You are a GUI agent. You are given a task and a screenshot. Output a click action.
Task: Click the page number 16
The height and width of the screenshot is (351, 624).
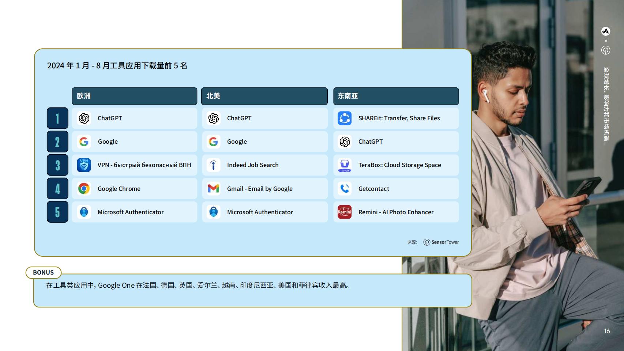607,331
